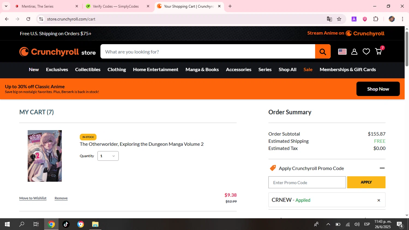Open Windows taskbar search
The width and height of the screenshot is (409, 230).
[22, 224]
